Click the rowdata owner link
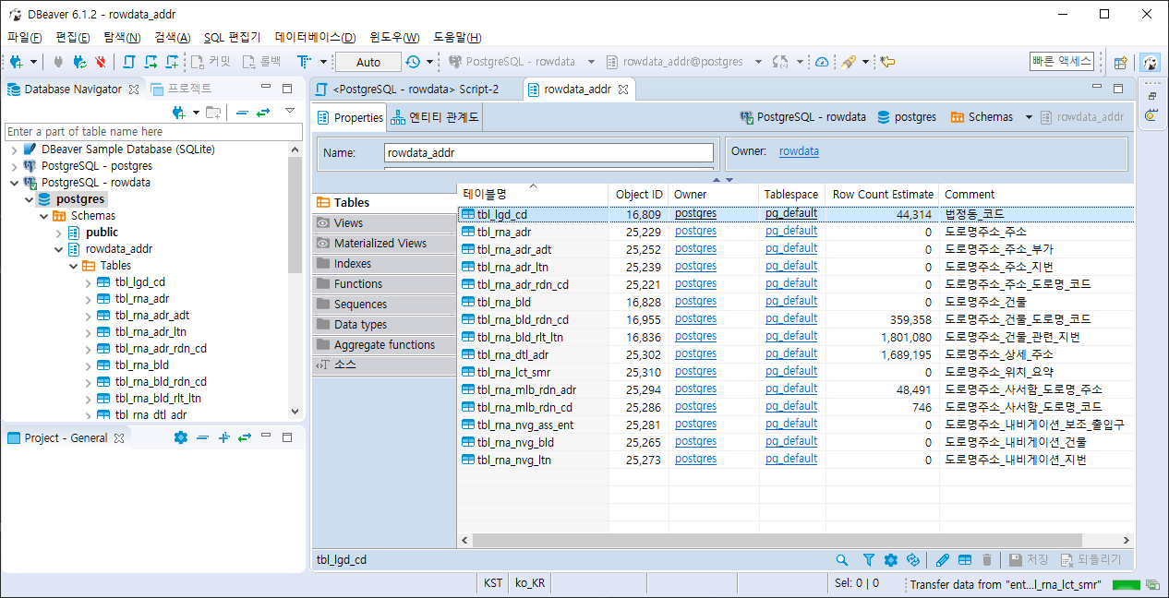 pyautogui.click(x=799, y=151)
